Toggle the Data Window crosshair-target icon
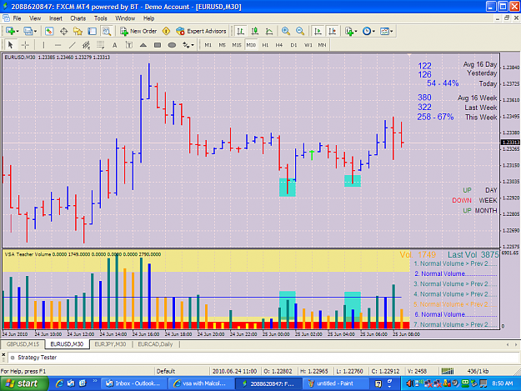 click(x=63, y=31)
